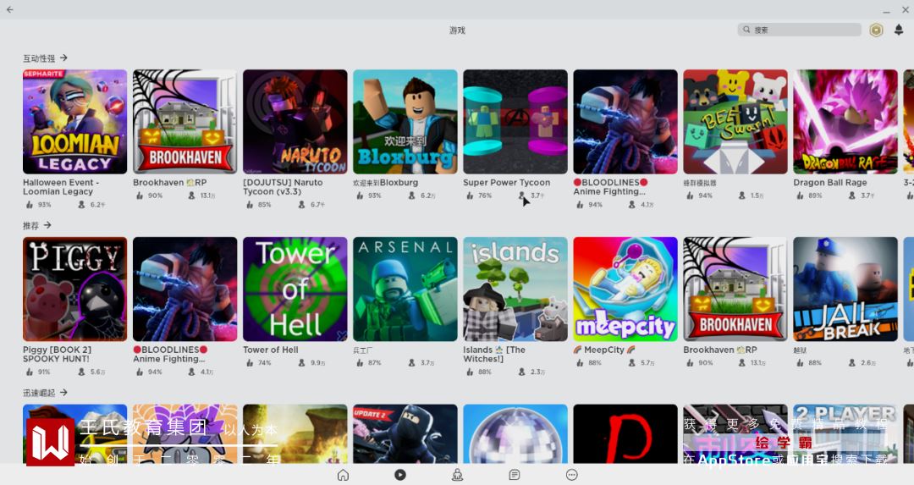
Task: Open Bloodlines thumbnail in the top row
Action: 625,122
